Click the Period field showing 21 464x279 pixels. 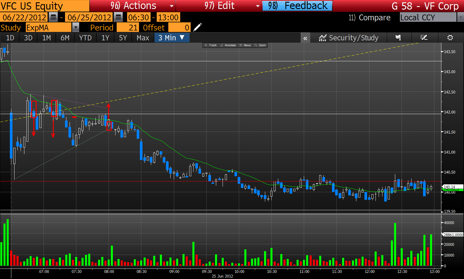[x=128, y=28]
